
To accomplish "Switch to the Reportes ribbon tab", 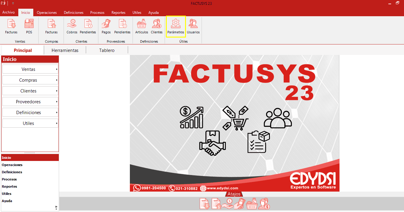I will 118,13.
